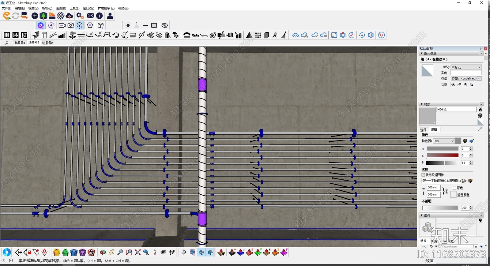Close the 图元信息 panel with its x button
490x266 pixels.
481,54
